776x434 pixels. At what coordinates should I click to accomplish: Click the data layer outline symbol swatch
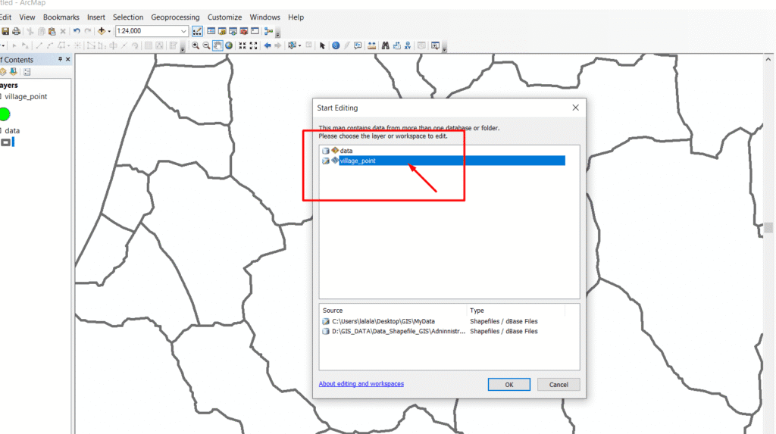pos(5,142)
